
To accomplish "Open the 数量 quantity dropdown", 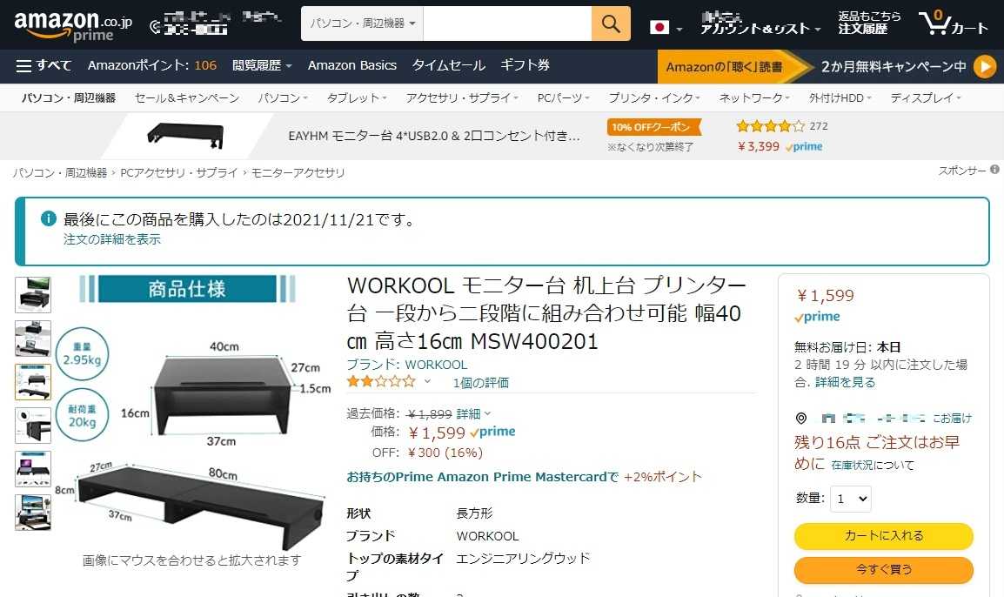I will pyautogui.click(x=851, y=499).
